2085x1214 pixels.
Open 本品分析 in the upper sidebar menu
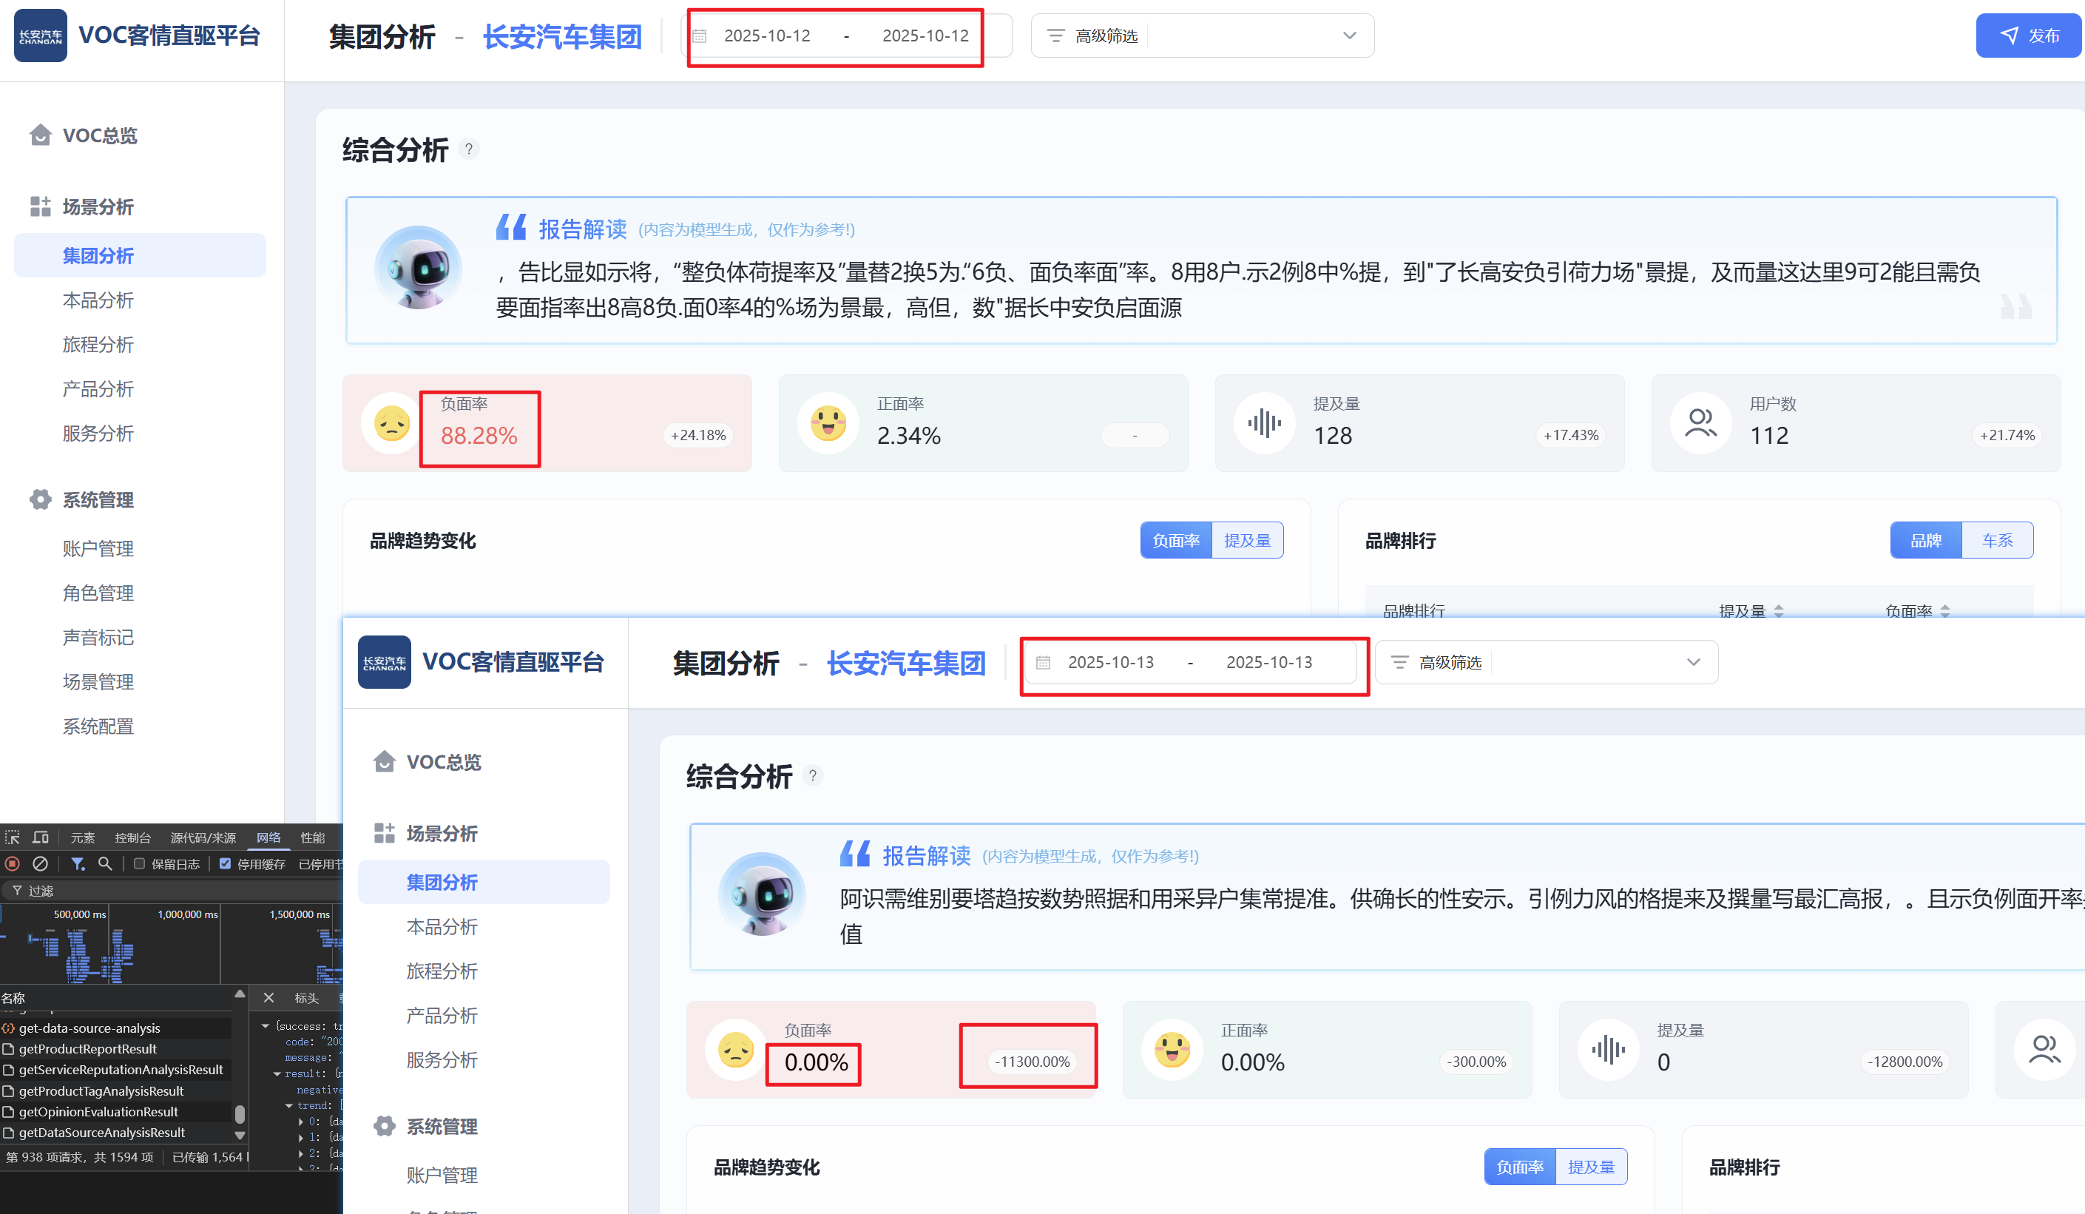click(98, 300)
